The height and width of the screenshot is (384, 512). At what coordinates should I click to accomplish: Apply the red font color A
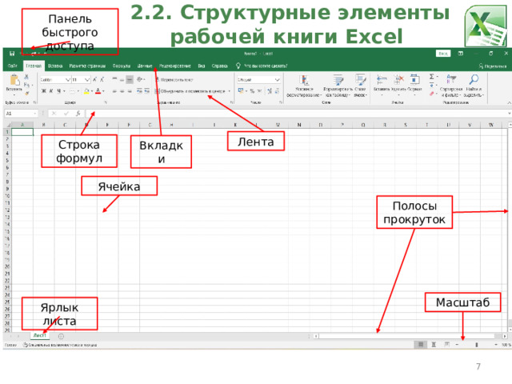(98, 91)
